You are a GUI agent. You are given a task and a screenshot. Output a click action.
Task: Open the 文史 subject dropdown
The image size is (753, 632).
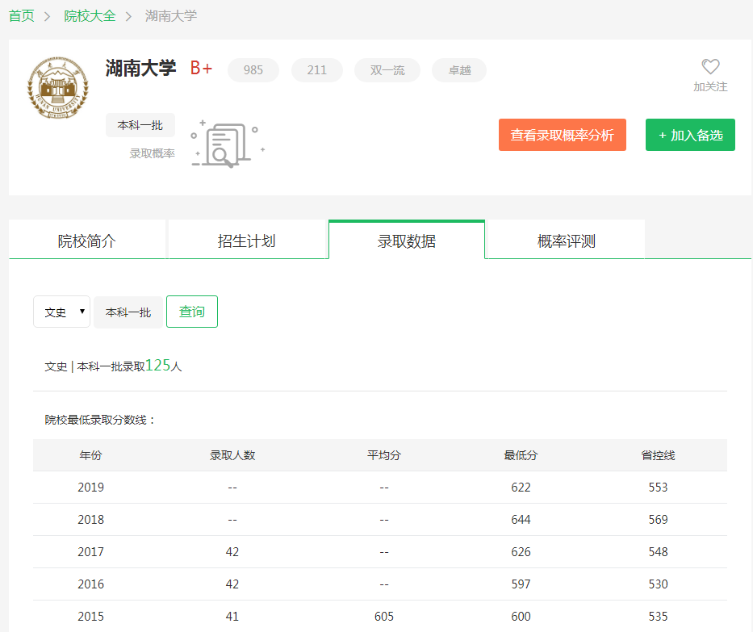pos(61,312)
